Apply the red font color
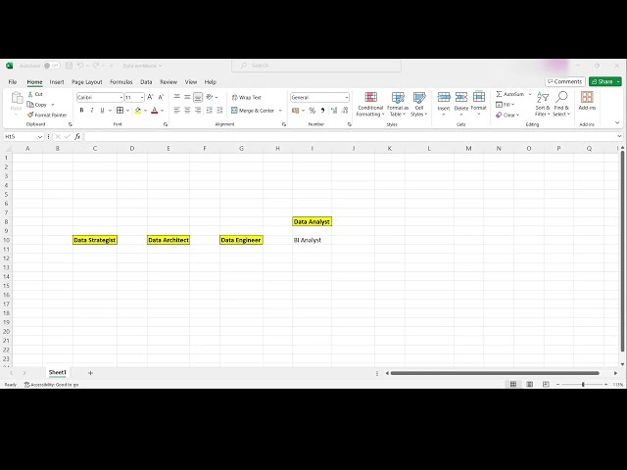The width and height of the screenshot is (627, 470). pyautogui.click(x=155, y=111)
